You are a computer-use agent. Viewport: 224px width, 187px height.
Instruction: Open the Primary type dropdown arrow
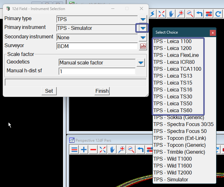click(143, 19)
